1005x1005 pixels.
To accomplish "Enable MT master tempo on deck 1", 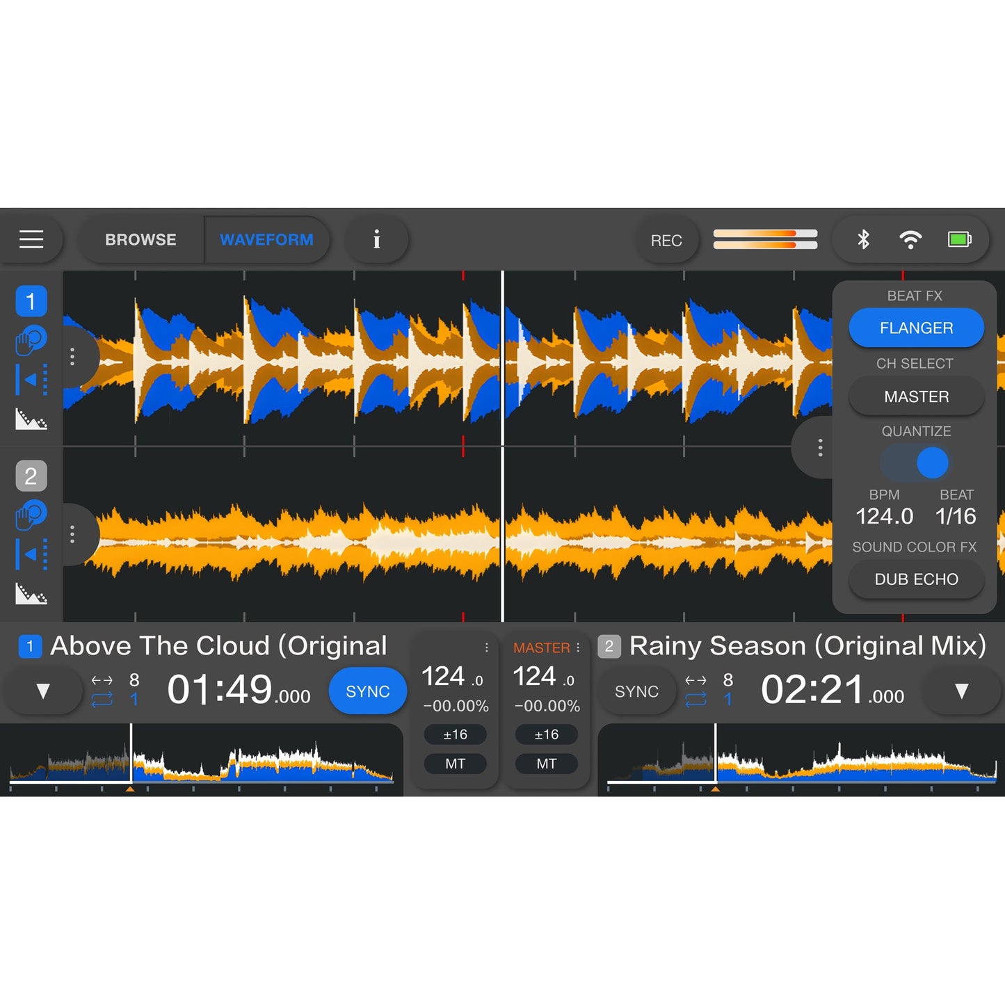I will [456, 764].
